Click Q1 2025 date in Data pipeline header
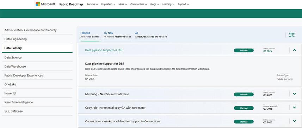This screenshot has width=302, height=128. [x=267, y=51]
